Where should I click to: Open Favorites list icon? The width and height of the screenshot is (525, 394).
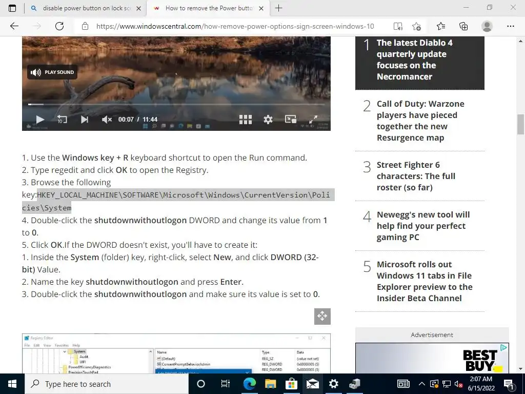441,26
